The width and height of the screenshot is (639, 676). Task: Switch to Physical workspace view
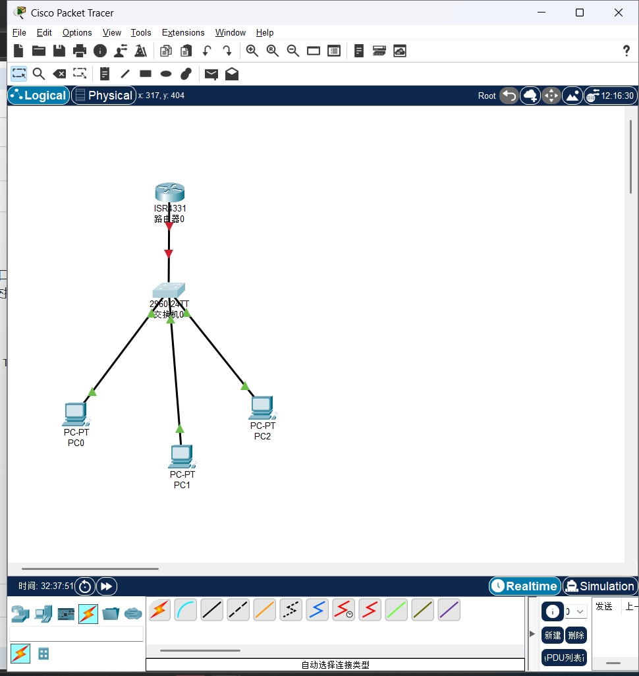[x=104, y=96]
